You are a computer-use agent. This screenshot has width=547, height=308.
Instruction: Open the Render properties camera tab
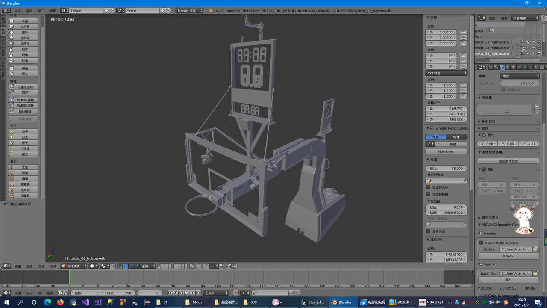click(491, 67)
